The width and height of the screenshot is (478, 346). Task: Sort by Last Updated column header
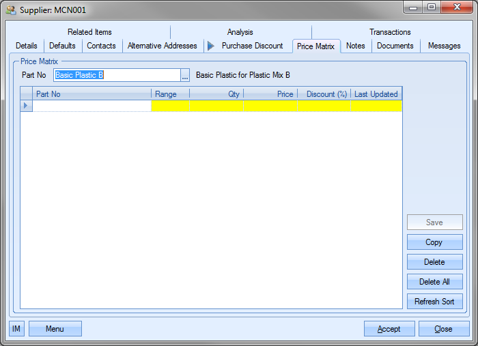pos(376,94)
